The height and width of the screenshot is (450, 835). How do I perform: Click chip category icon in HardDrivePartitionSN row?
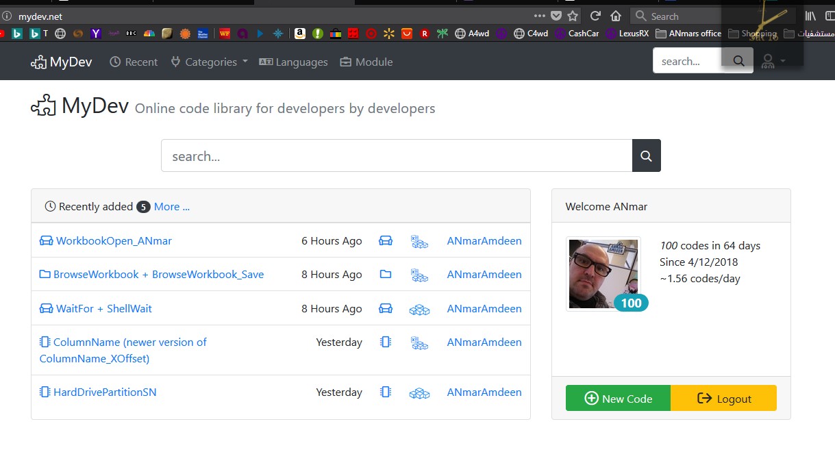tap(386, 392)
